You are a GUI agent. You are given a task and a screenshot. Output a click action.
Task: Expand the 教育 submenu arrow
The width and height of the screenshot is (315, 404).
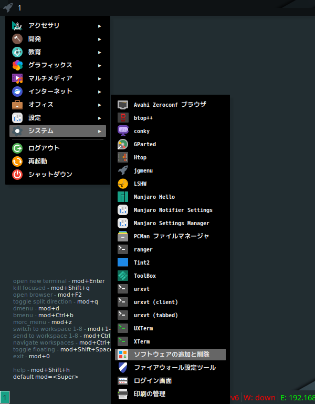pos(100,52)
